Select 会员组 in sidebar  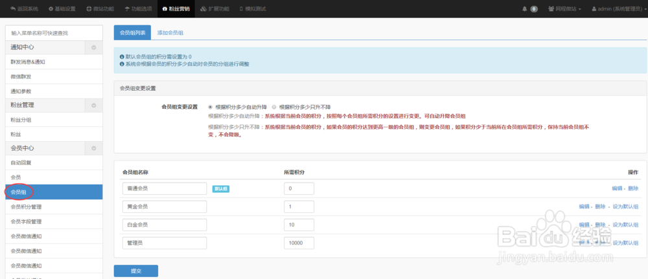click(x=54, y=192)
